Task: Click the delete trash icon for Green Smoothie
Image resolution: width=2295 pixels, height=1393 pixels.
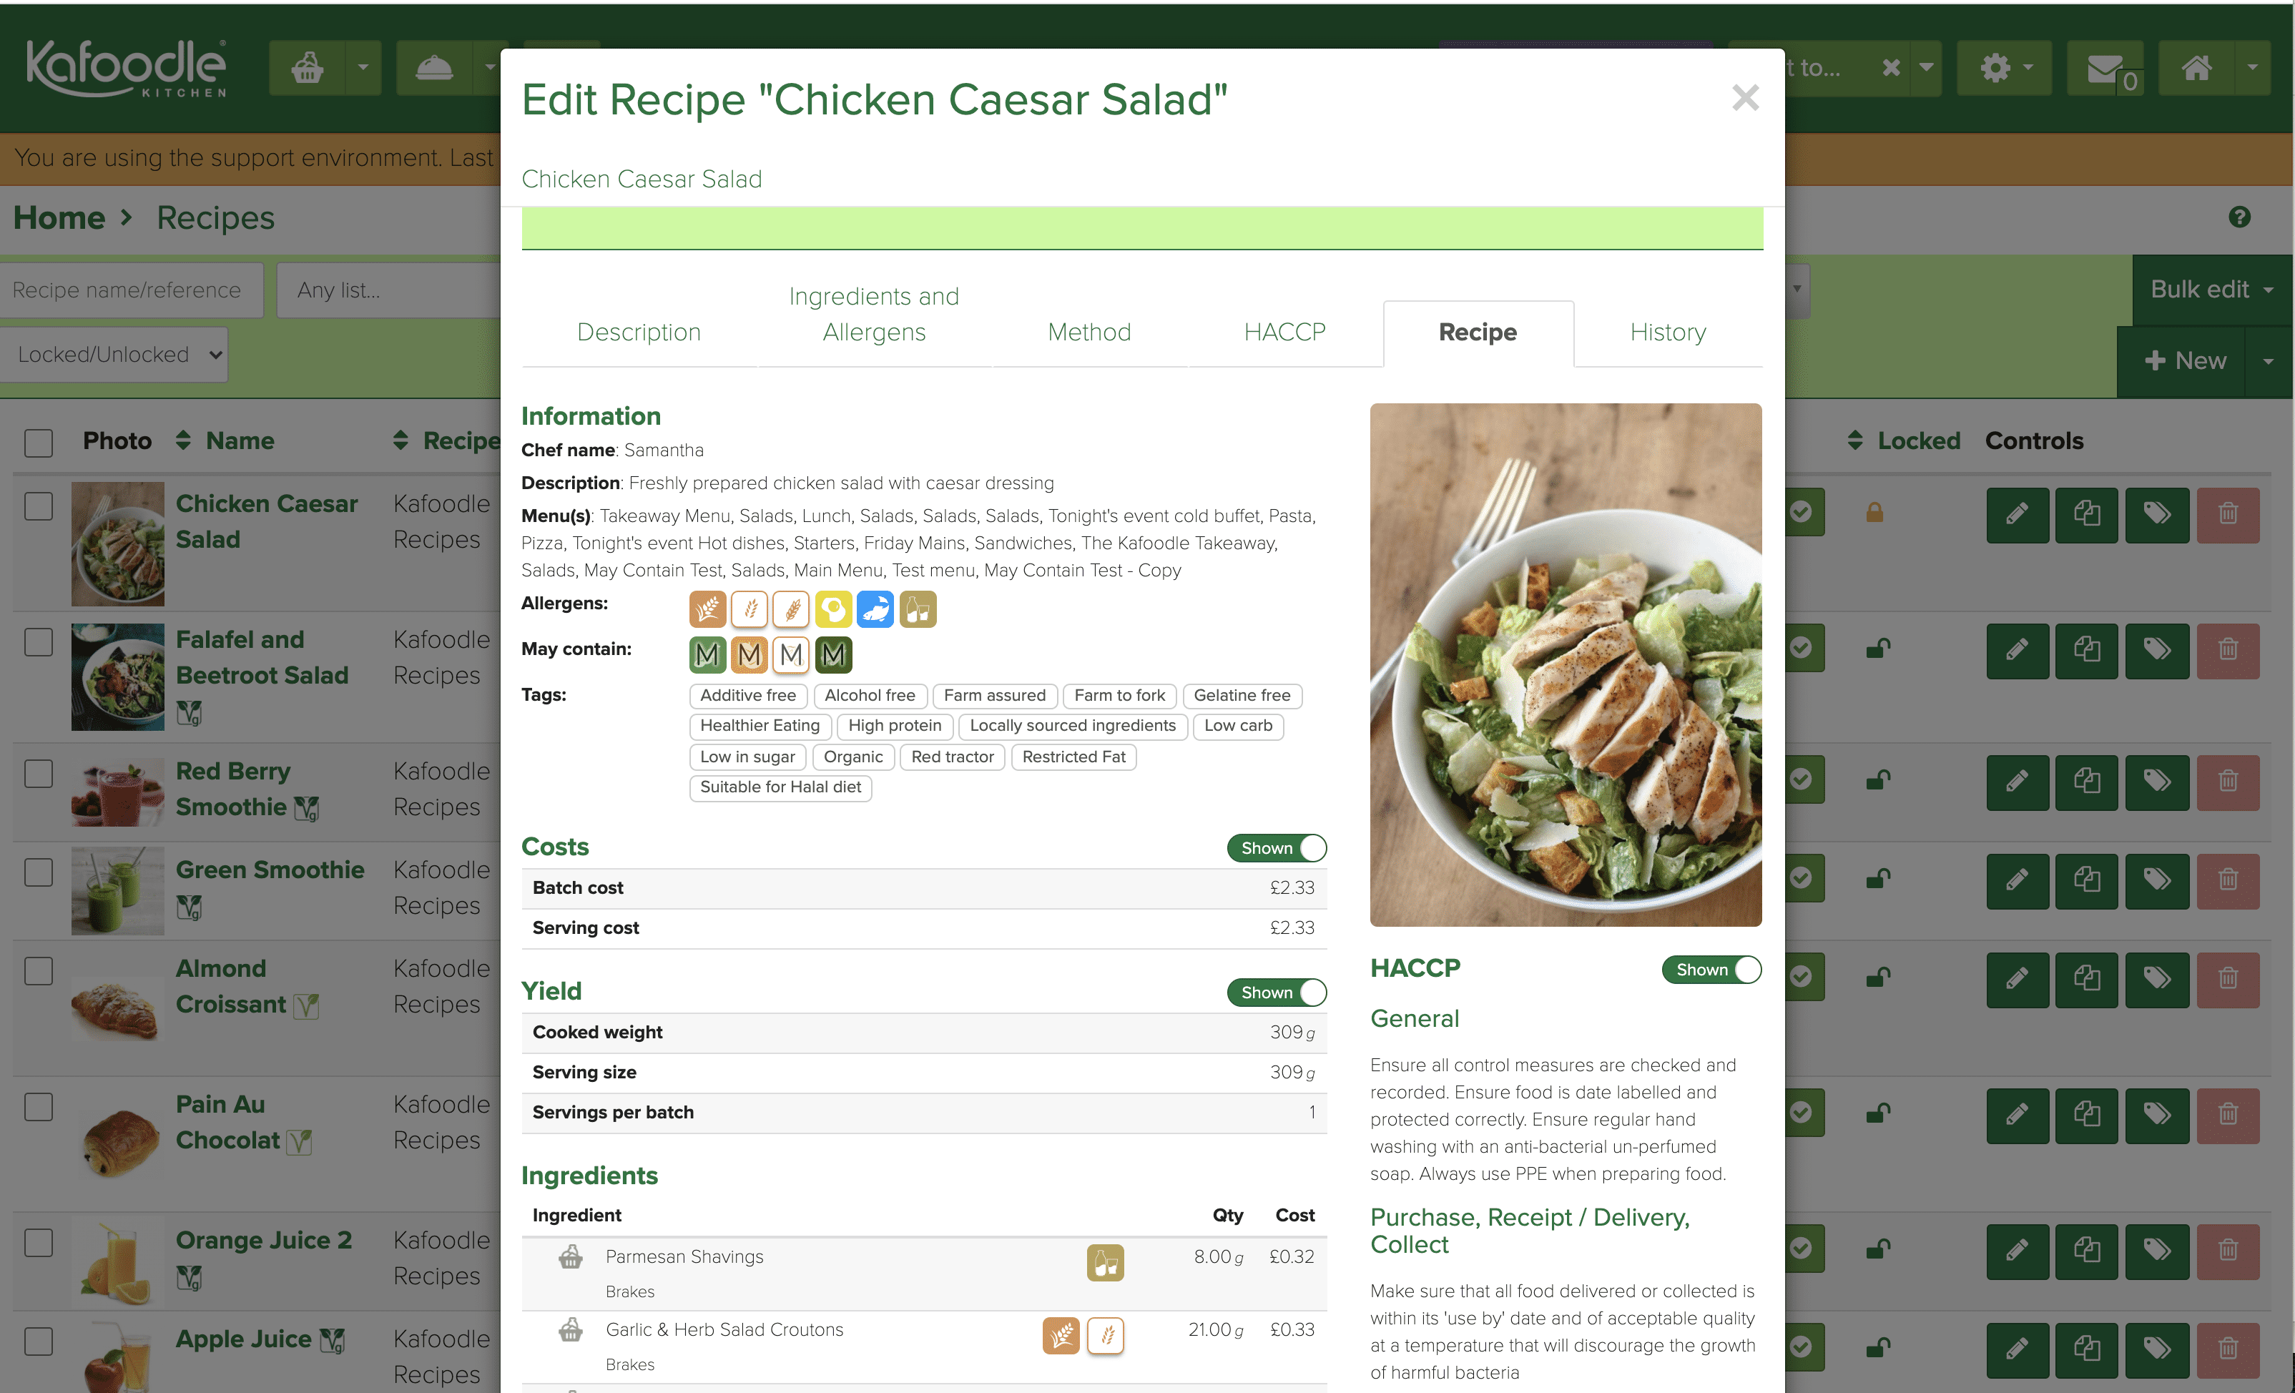Action: (2227, 879)
